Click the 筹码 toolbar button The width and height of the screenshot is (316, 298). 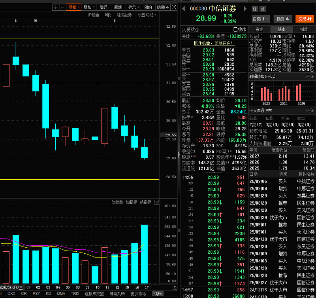[103, 7]
